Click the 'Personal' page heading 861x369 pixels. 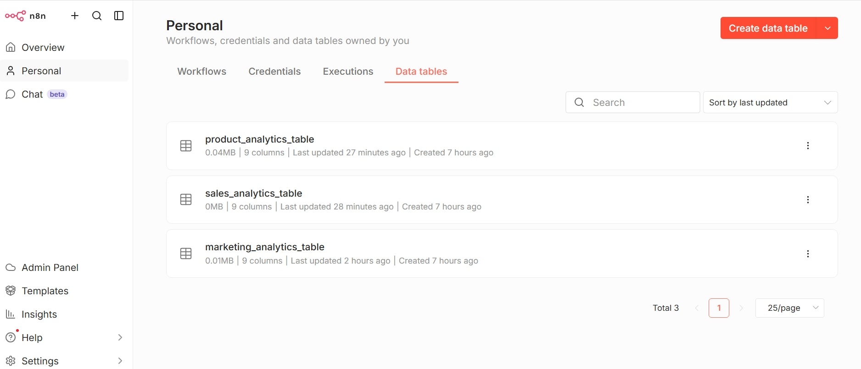(195, 25)
